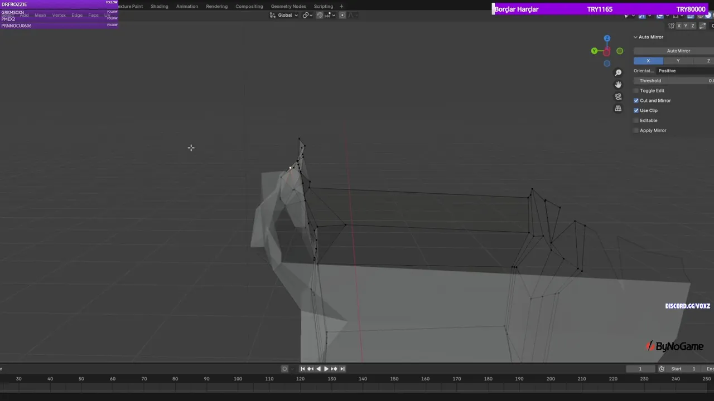Select the Y axis in Auto Mirror
Image resolution: width=714 pixels, height=401 pixels.
pos(678,61)
